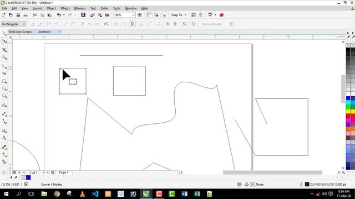Expand the undo history dropdown arrow
This screenshot has height=199, width=355.
click(64, 15)
